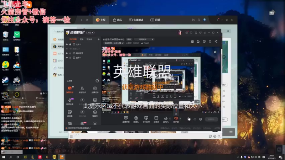Open the microphone tool with purple badge
This screenshot has width=285, height=160.
point(70,101)
